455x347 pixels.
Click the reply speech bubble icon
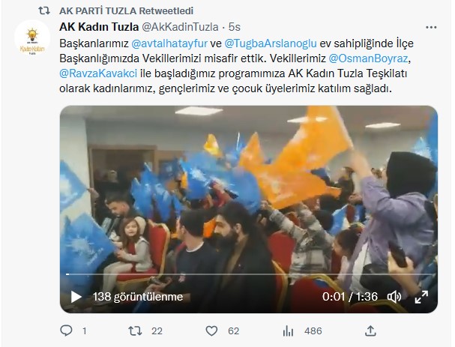pyautogui.click(x=66, y=331)
